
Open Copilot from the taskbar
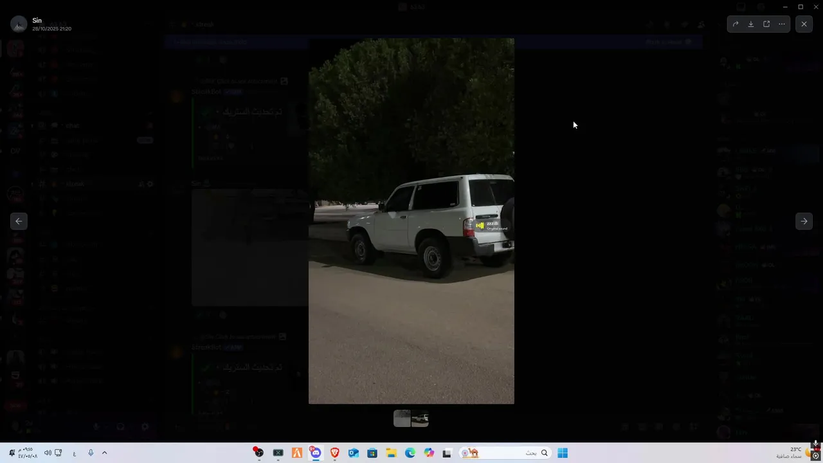pyautogui.click(x=429, y=453)
